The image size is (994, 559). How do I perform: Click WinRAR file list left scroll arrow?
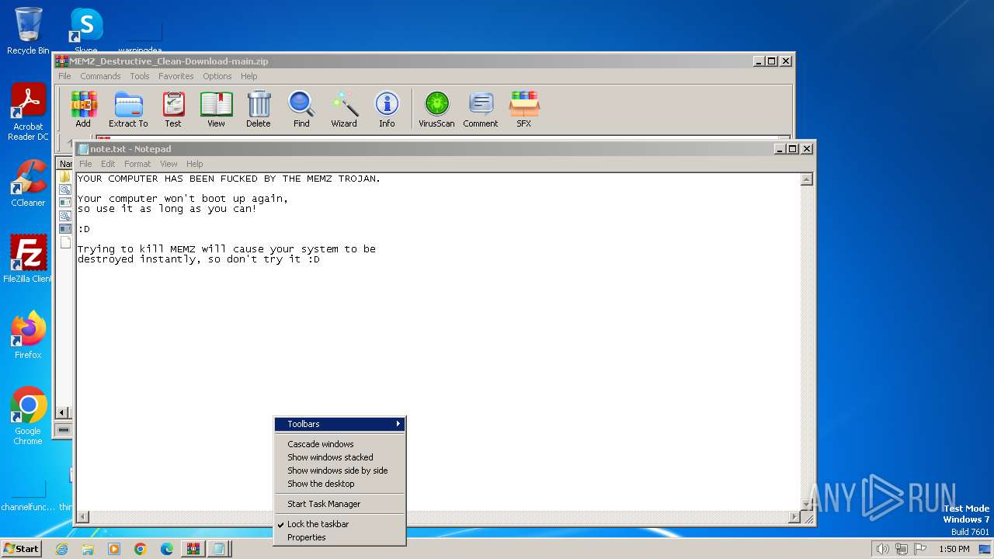tap(63, 413)
